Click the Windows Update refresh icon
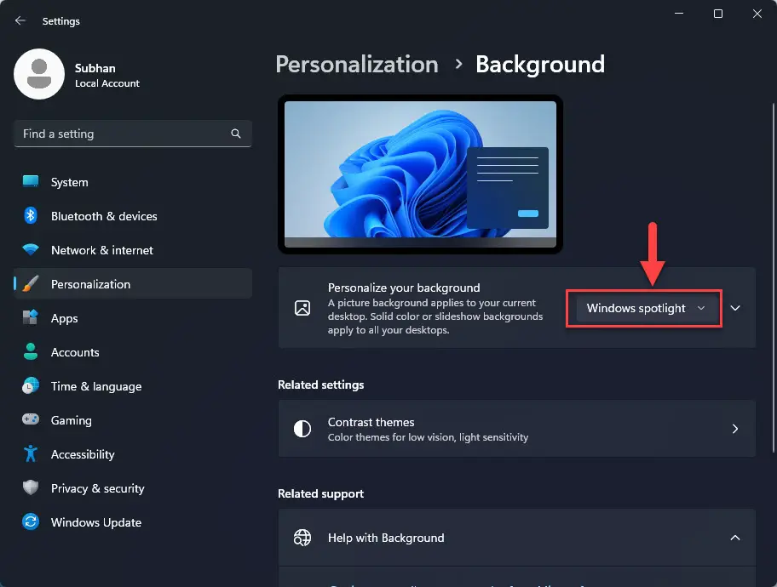This screenshot has height=587, width=777. (x=31, y=521)
